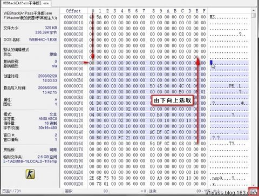Select byte C8 in row 00000030
Image resolution: width=259 pixels, height=196 pixels.
(x=181, y=34)
